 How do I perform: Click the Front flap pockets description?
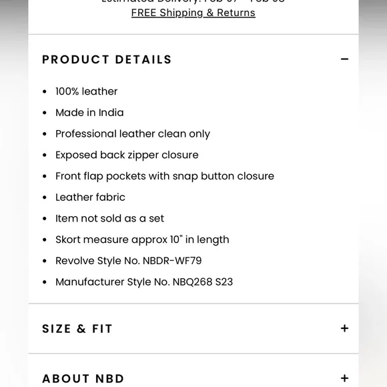click(x=165, y=176)
